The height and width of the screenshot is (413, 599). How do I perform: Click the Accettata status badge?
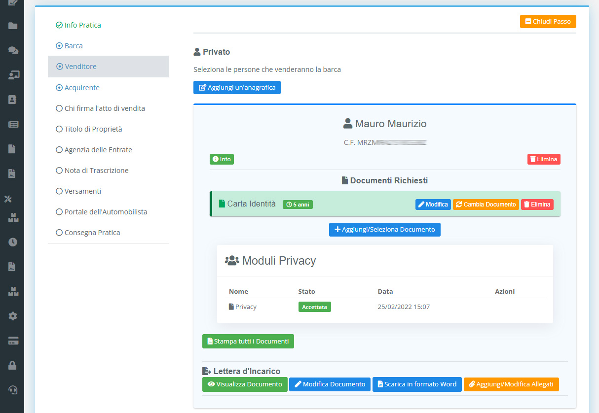click(x=315, y=307)
